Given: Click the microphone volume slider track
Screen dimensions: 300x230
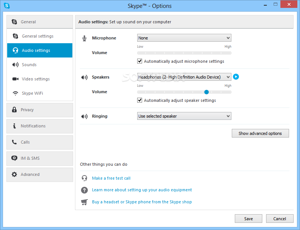Looking at the screenshot, I should click(184, 53).
